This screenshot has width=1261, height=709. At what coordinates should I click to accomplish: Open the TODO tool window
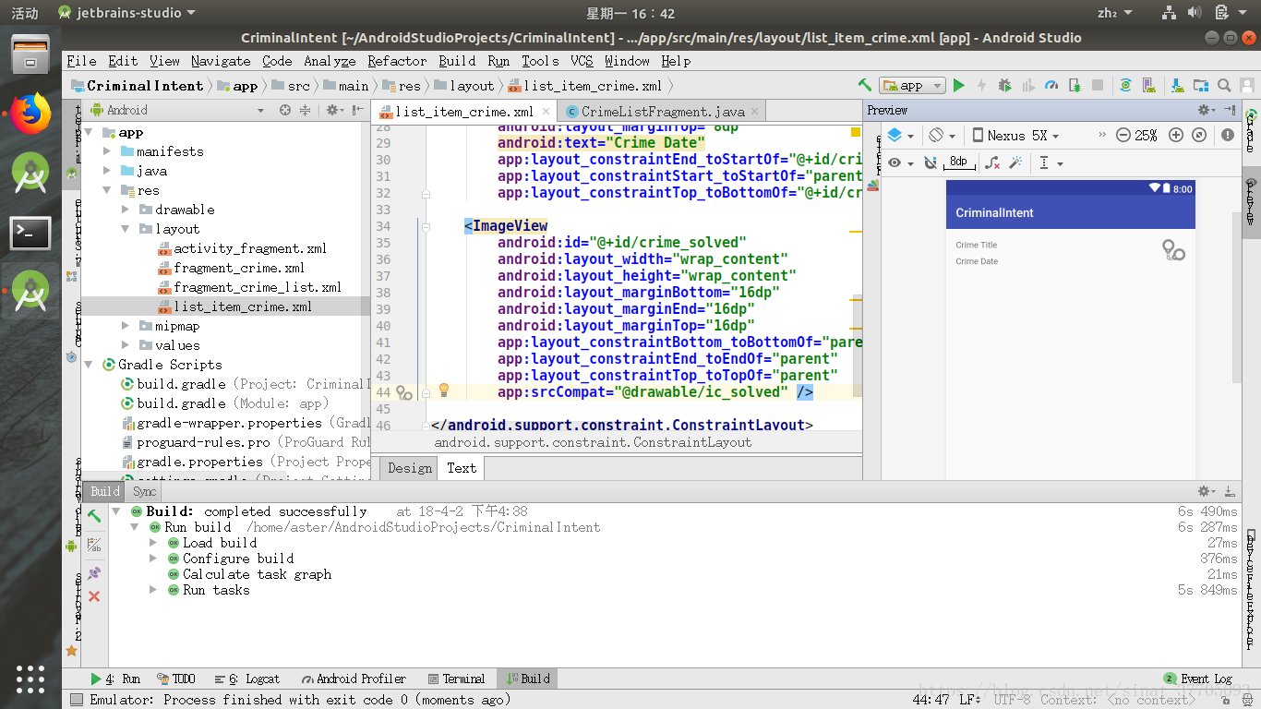click(x=176, y=679)
